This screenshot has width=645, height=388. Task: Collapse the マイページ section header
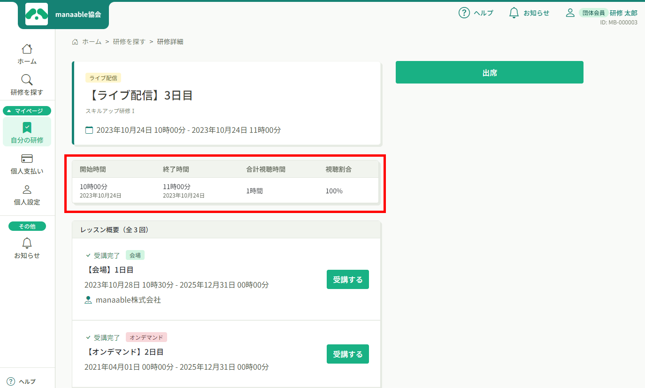[27, 111]
